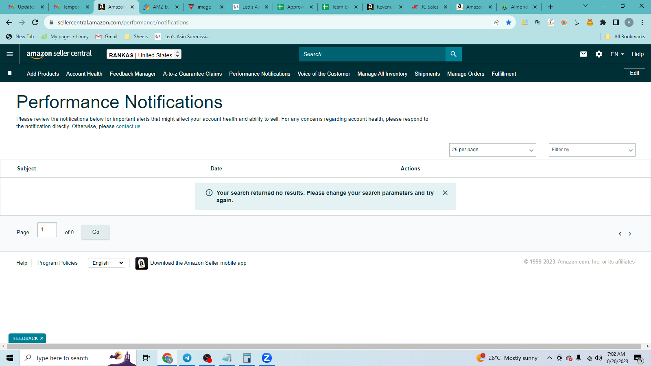Screen dimensions: 651x366
Task: Open Gmail bookmark
Action: pos(107,37)
